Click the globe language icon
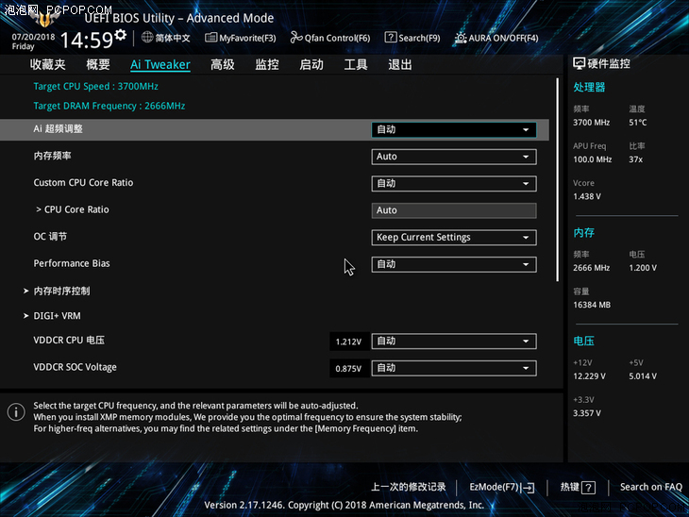689x517 pixels. pyautogui.click(x=147, y=38)
